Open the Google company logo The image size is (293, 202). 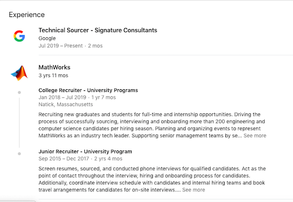[x=19, y=36]
